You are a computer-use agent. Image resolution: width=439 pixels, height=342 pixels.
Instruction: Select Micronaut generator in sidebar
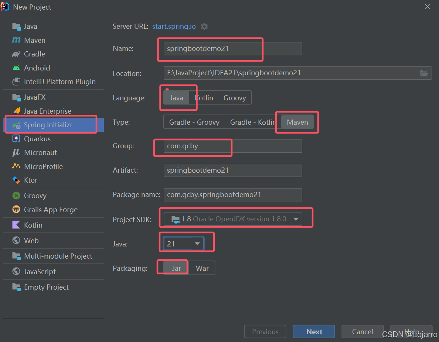tap(54, 153)
